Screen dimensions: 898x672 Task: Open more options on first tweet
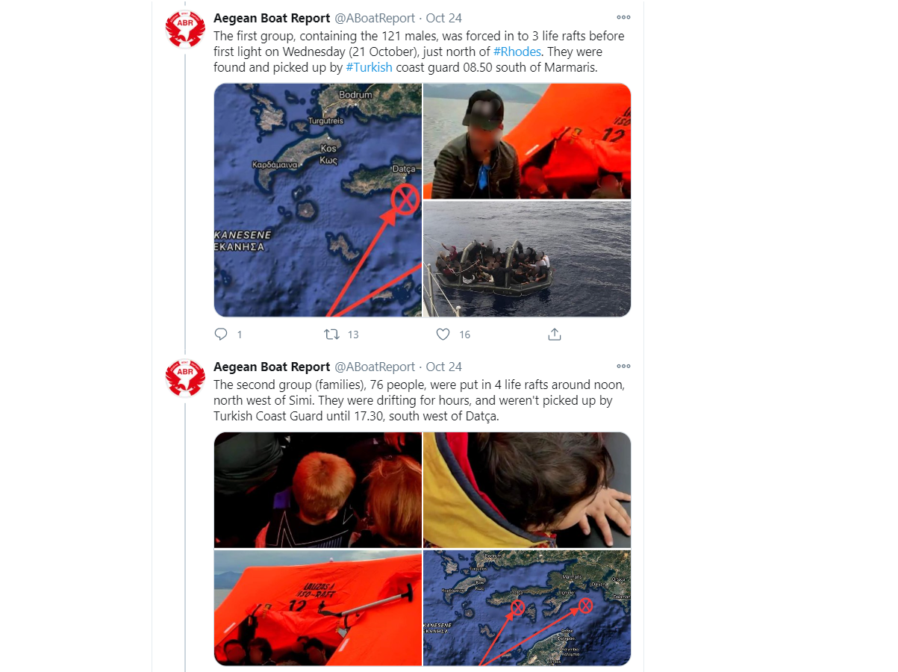(x=623, y=18)
